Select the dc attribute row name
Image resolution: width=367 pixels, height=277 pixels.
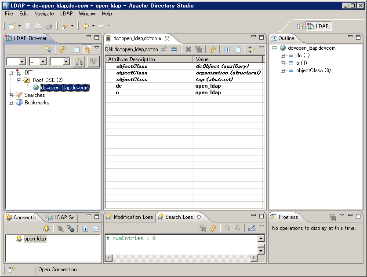[119, 86]
